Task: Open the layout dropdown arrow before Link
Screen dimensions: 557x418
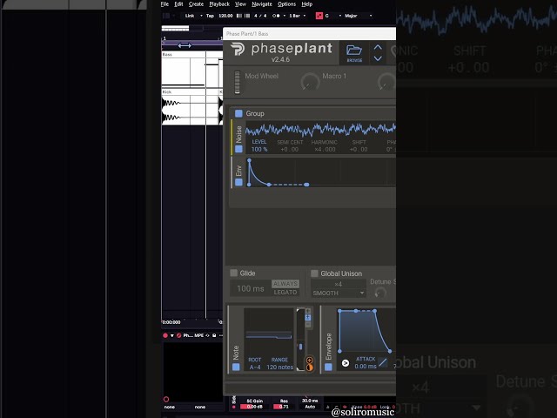Action: point(173,16)
